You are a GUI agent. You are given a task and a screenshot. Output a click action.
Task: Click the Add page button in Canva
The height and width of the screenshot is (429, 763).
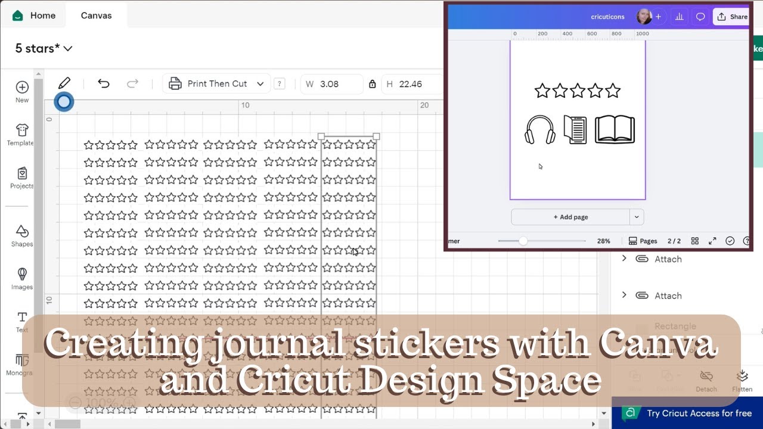coord(570,217)
